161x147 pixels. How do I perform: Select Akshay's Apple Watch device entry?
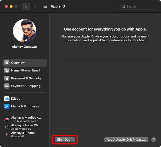click(x=25, y=127)
